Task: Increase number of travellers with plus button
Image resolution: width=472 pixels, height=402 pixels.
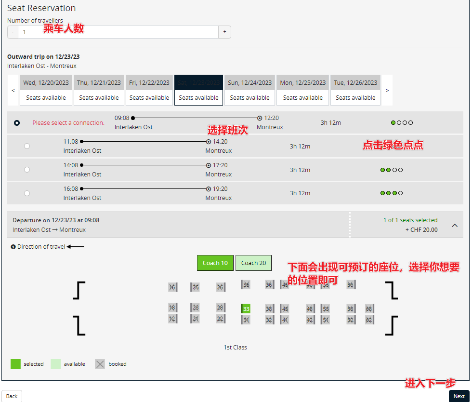Action: coord(224,32)
